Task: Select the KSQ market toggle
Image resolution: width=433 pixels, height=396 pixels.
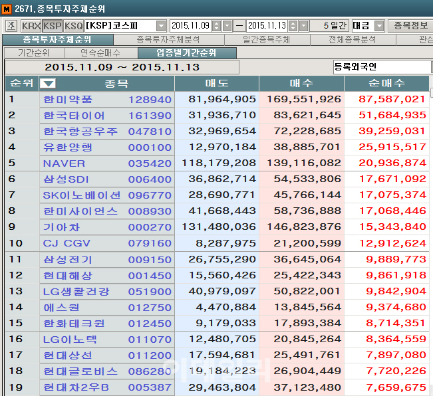Action: [x=73, y=26]
